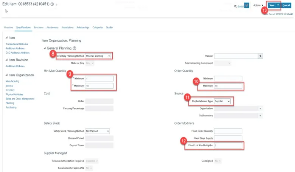Open Source Organization dropdown arrow
This screenshot has width=295, height=172.
click(260, 108)
